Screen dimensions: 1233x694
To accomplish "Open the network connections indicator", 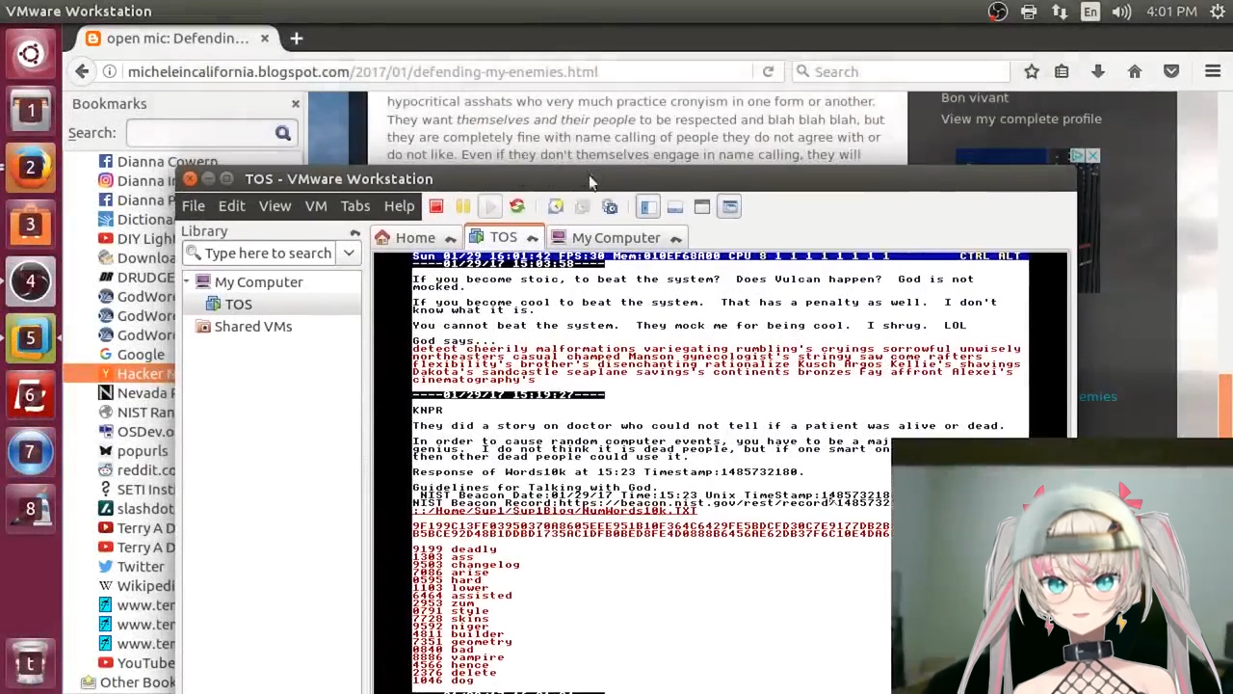I will 1060,12.
